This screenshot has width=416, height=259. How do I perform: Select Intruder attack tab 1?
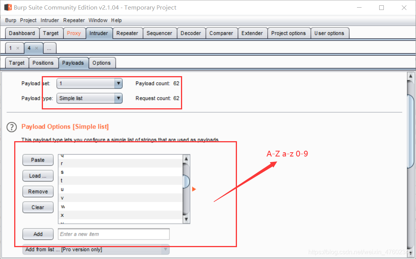(x=11, y=48)
